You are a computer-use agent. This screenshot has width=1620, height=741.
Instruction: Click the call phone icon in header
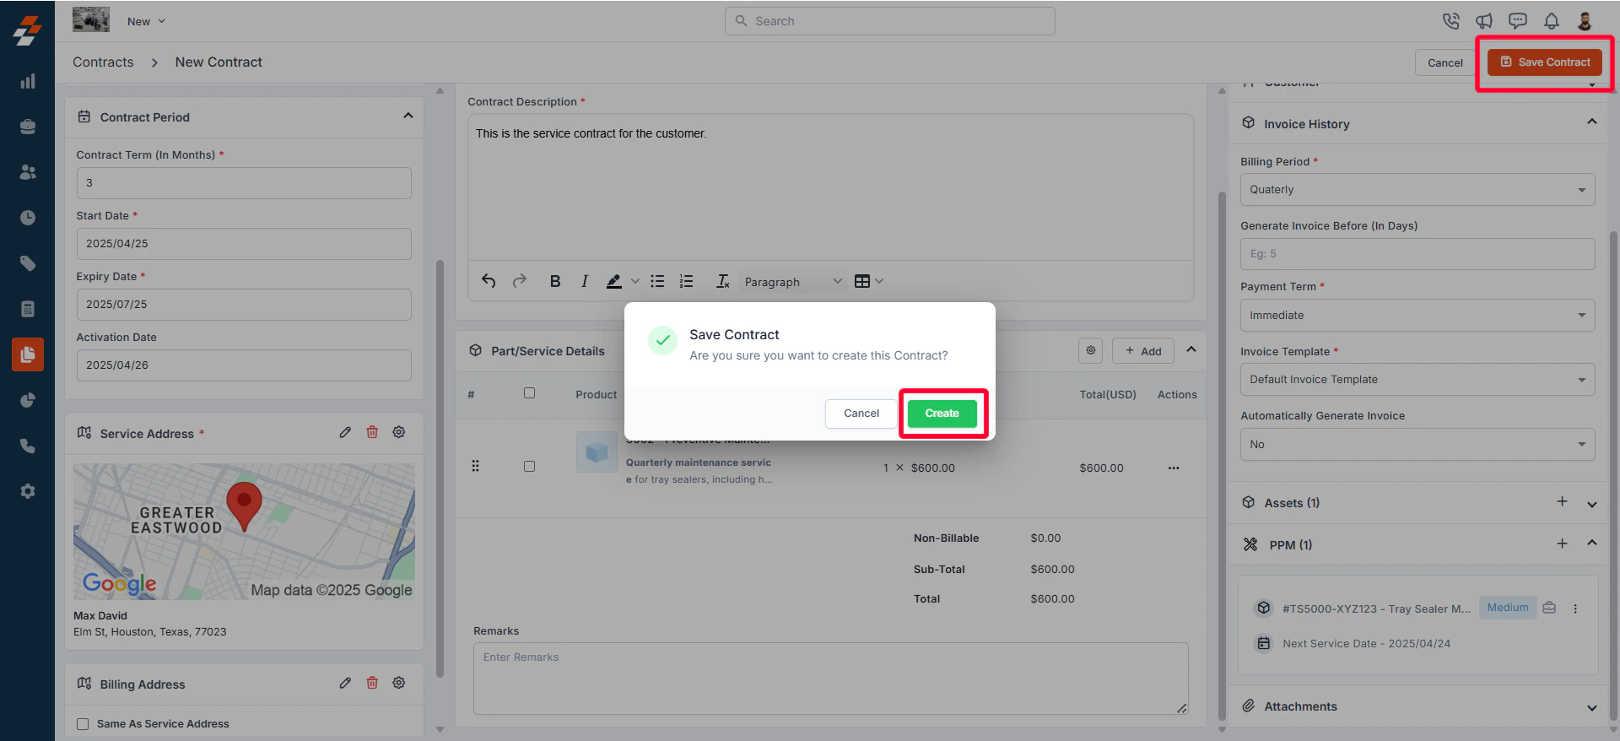1450,21
